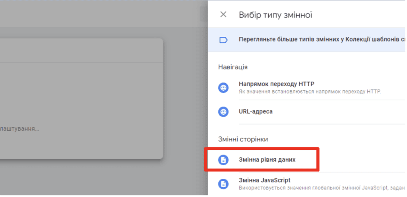Click the globe icon beside URL-адреса
The width and height of the screenshot is (407, 197).
(x=223, y=112)
